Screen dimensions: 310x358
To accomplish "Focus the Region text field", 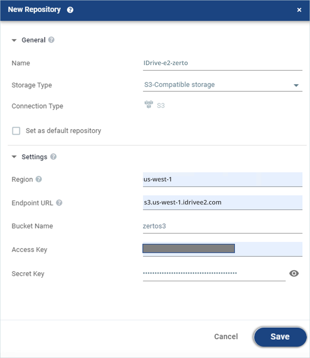I will pyautogui.click(x=222, y=179).
